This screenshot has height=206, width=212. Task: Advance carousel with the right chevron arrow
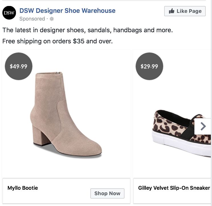pos(203,126)
